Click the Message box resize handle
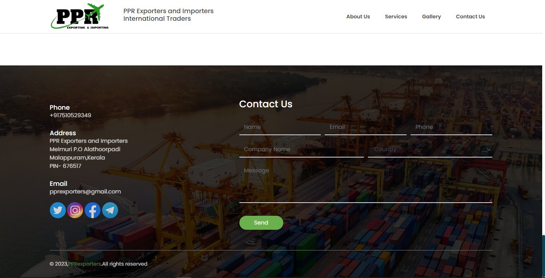Image resolution: width=545 pixels, height=278 pixels. click(x=490, y=200)
